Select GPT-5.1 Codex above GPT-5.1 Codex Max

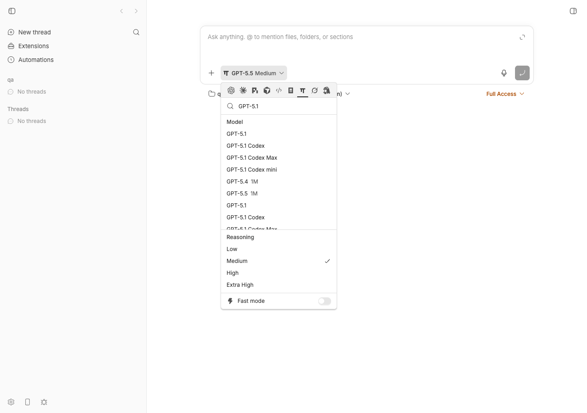pos(279,145)
